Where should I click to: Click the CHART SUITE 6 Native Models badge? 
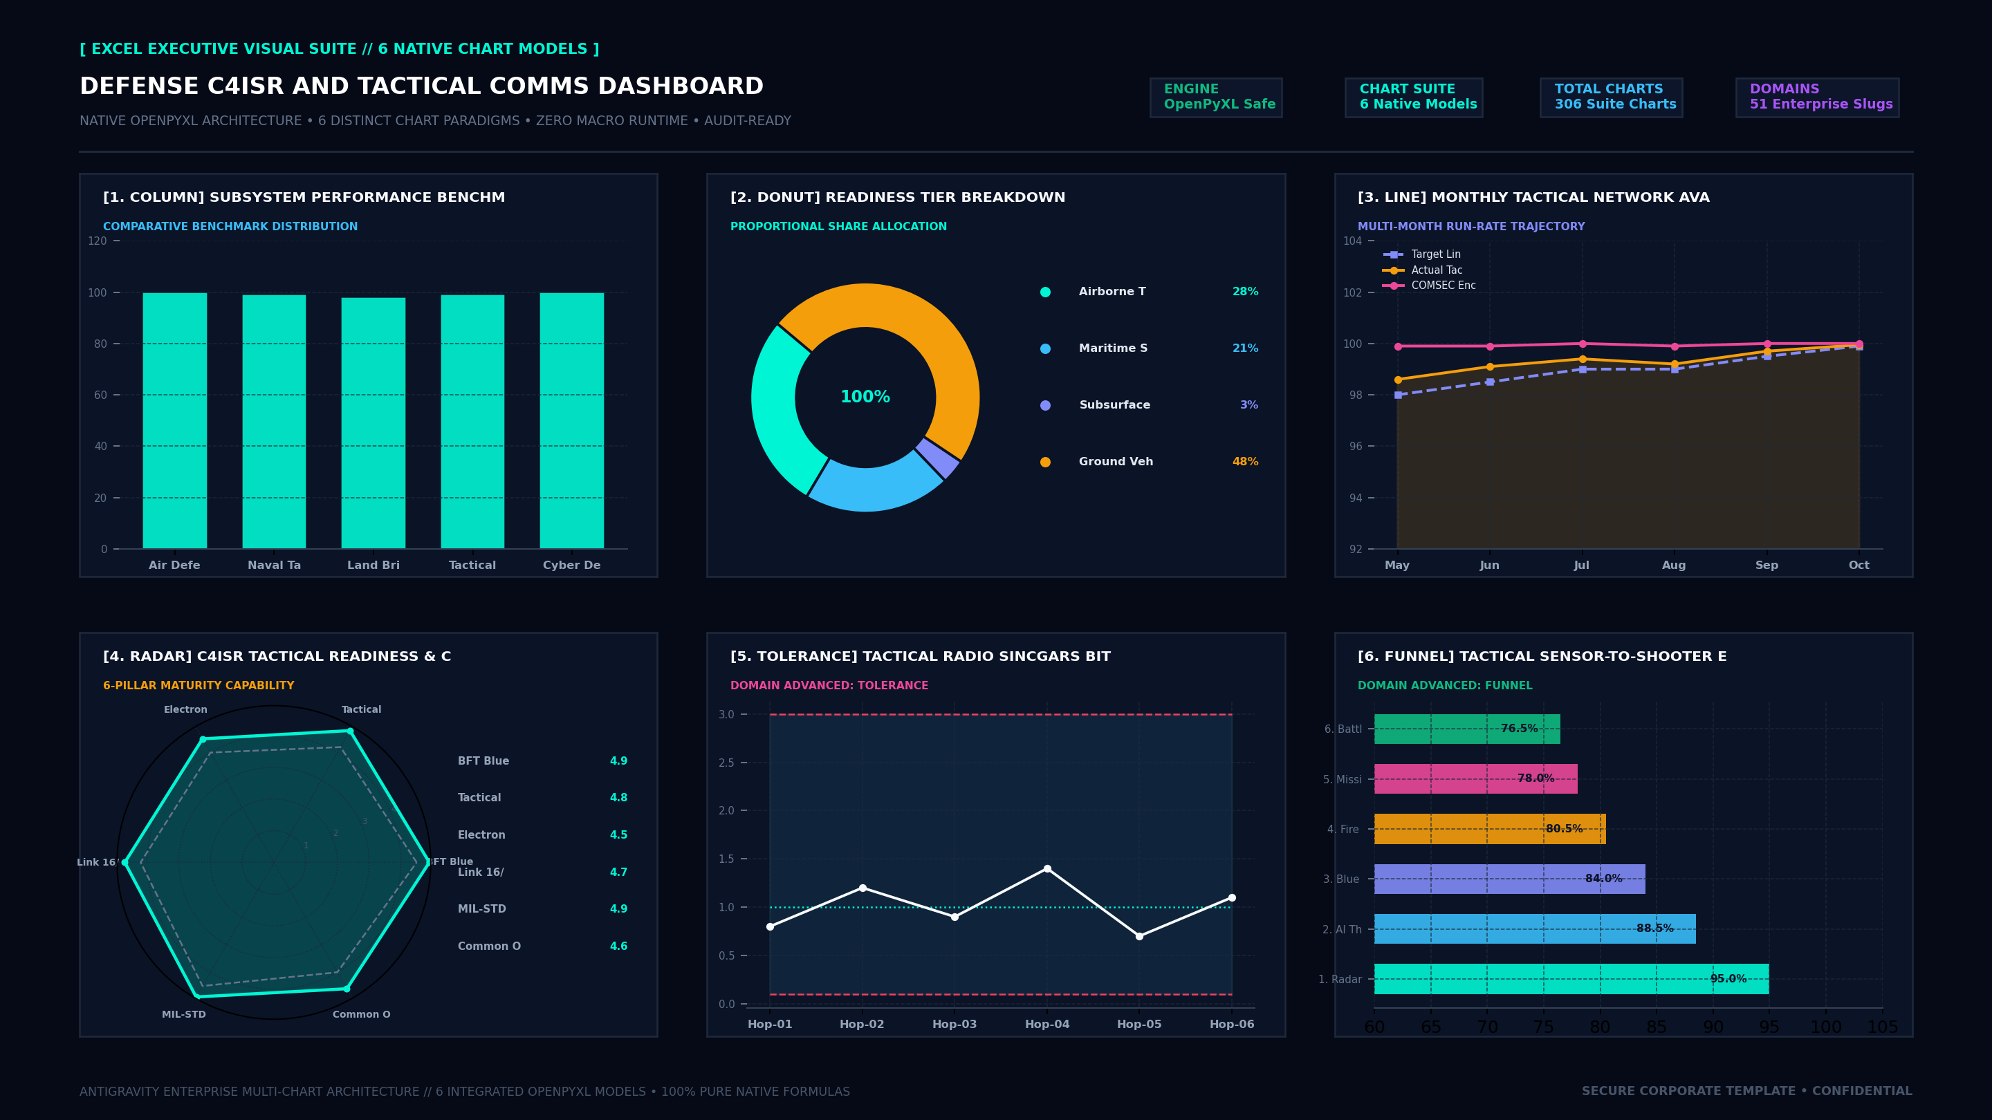[1414, 97]
